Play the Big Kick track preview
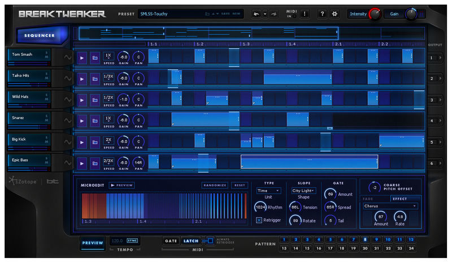Screen dimensions: 452x263 tap(82, 142)
